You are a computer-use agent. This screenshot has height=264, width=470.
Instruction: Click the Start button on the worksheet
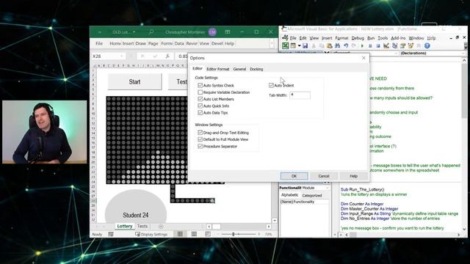click(x=134, y=81)
